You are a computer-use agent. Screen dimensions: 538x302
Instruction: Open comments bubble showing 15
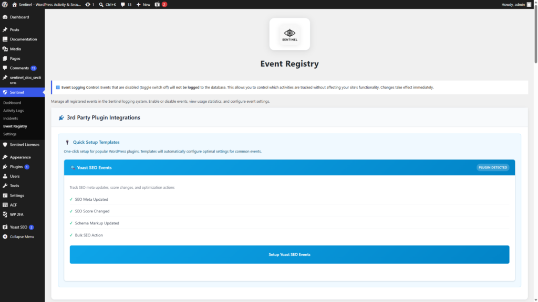tap(126, 4)
